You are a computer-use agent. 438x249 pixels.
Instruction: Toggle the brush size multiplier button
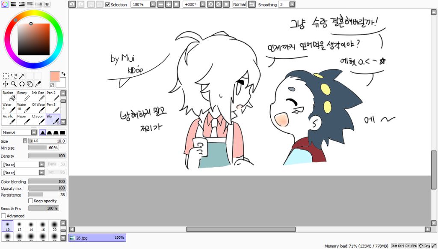pyautogui.click(x=25, y=141)
